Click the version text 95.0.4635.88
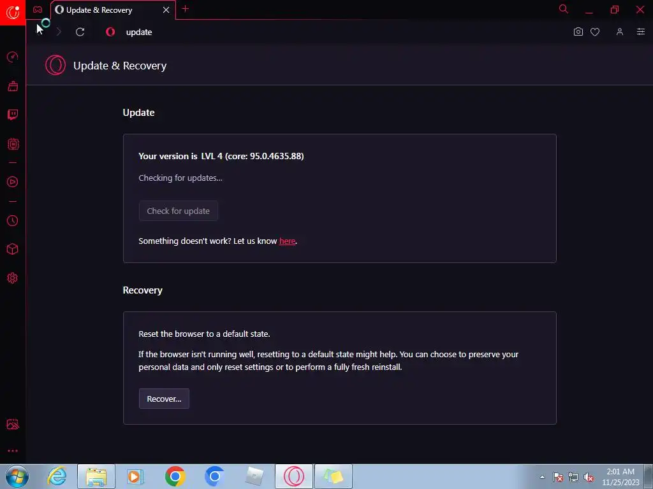The image size is (653, 489). [276, 157]
